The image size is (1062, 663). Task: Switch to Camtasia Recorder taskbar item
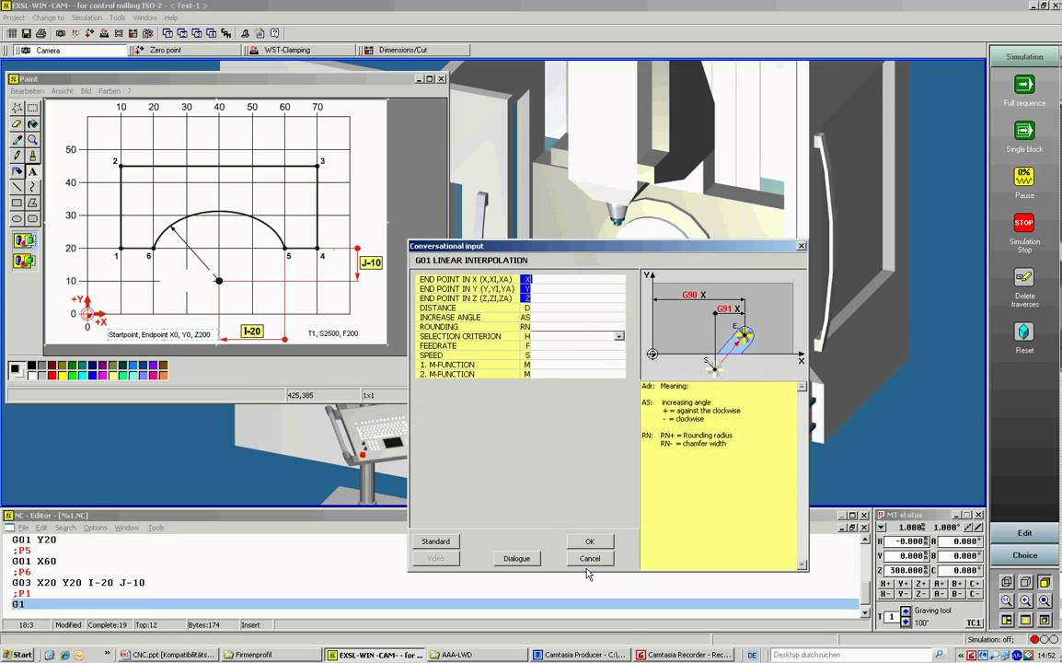pos(684,655)
